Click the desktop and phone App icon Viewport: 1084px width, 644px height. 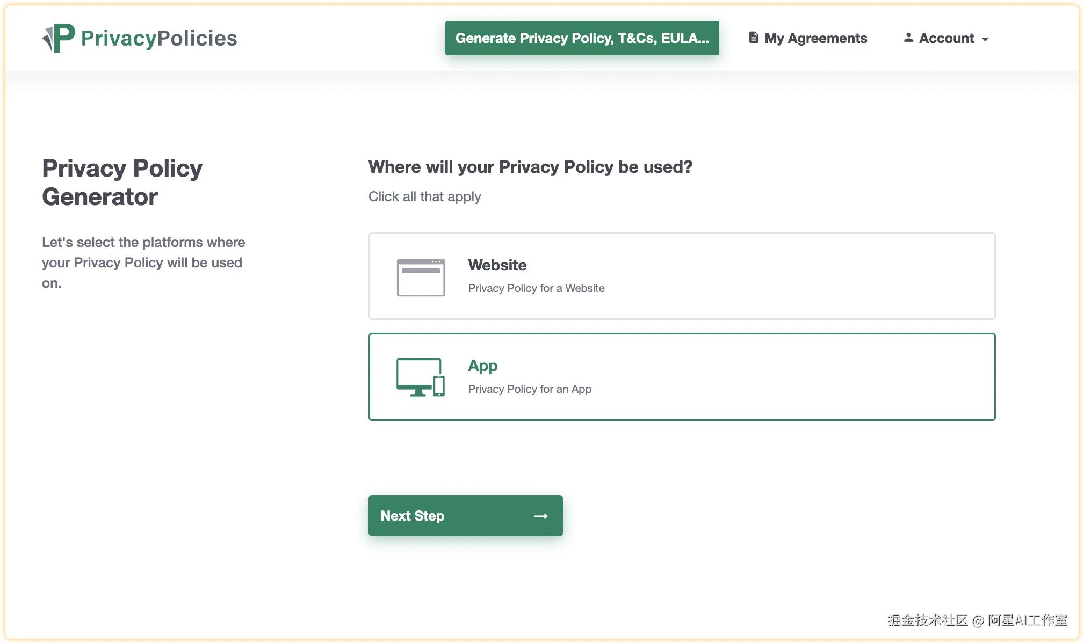coord(420,377)
